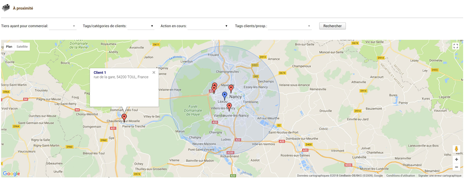Click the D322 road shield north of Nancy
This screenshot has height=182, width=465.
pyautogui.click(x=255, y=65)
